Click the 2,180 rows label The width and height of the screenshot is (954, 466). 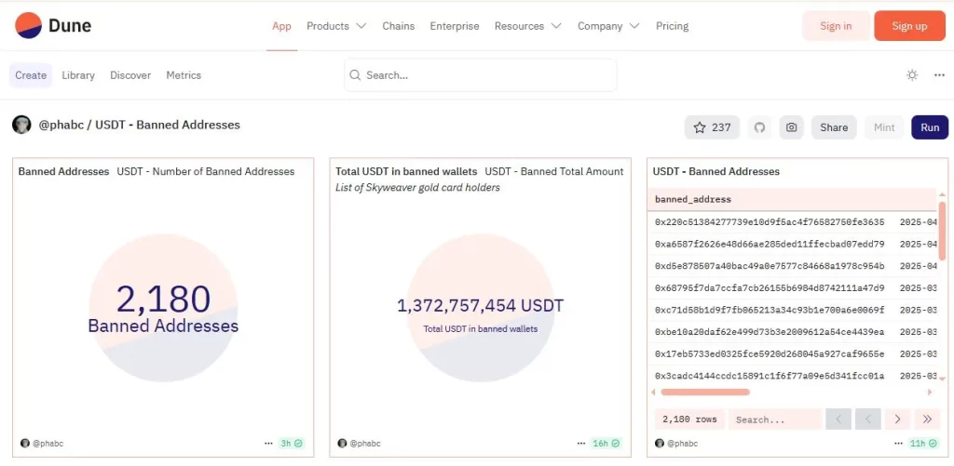[x=689, y=419]
